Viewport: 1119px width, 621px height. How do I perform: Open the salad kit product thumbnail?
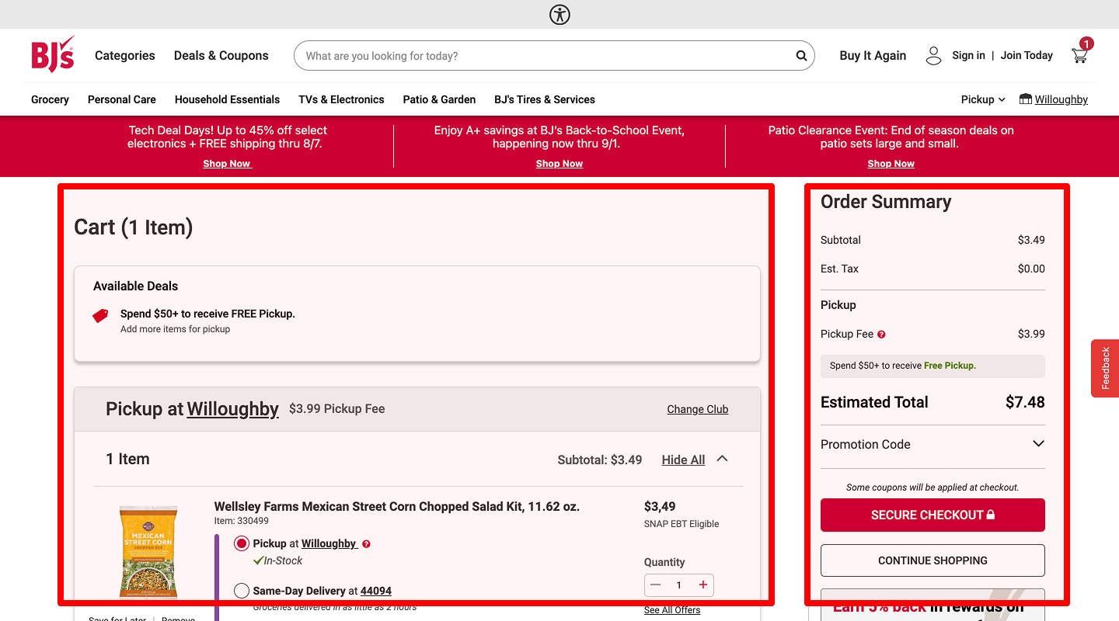tap(148, 552)
